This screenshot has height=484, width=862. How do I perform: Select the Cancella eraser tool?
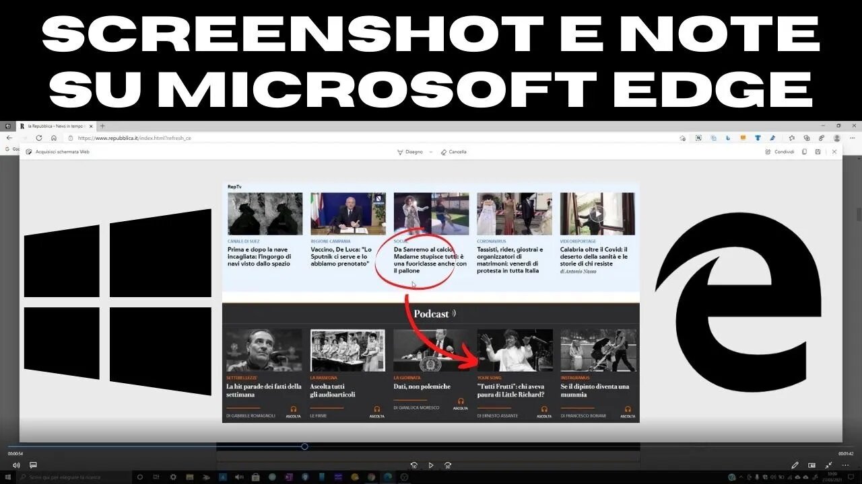453,152
